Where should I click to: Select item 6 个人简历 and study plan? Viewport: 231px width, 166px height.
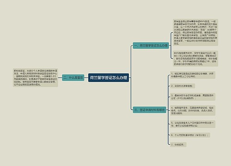(190, 135)
